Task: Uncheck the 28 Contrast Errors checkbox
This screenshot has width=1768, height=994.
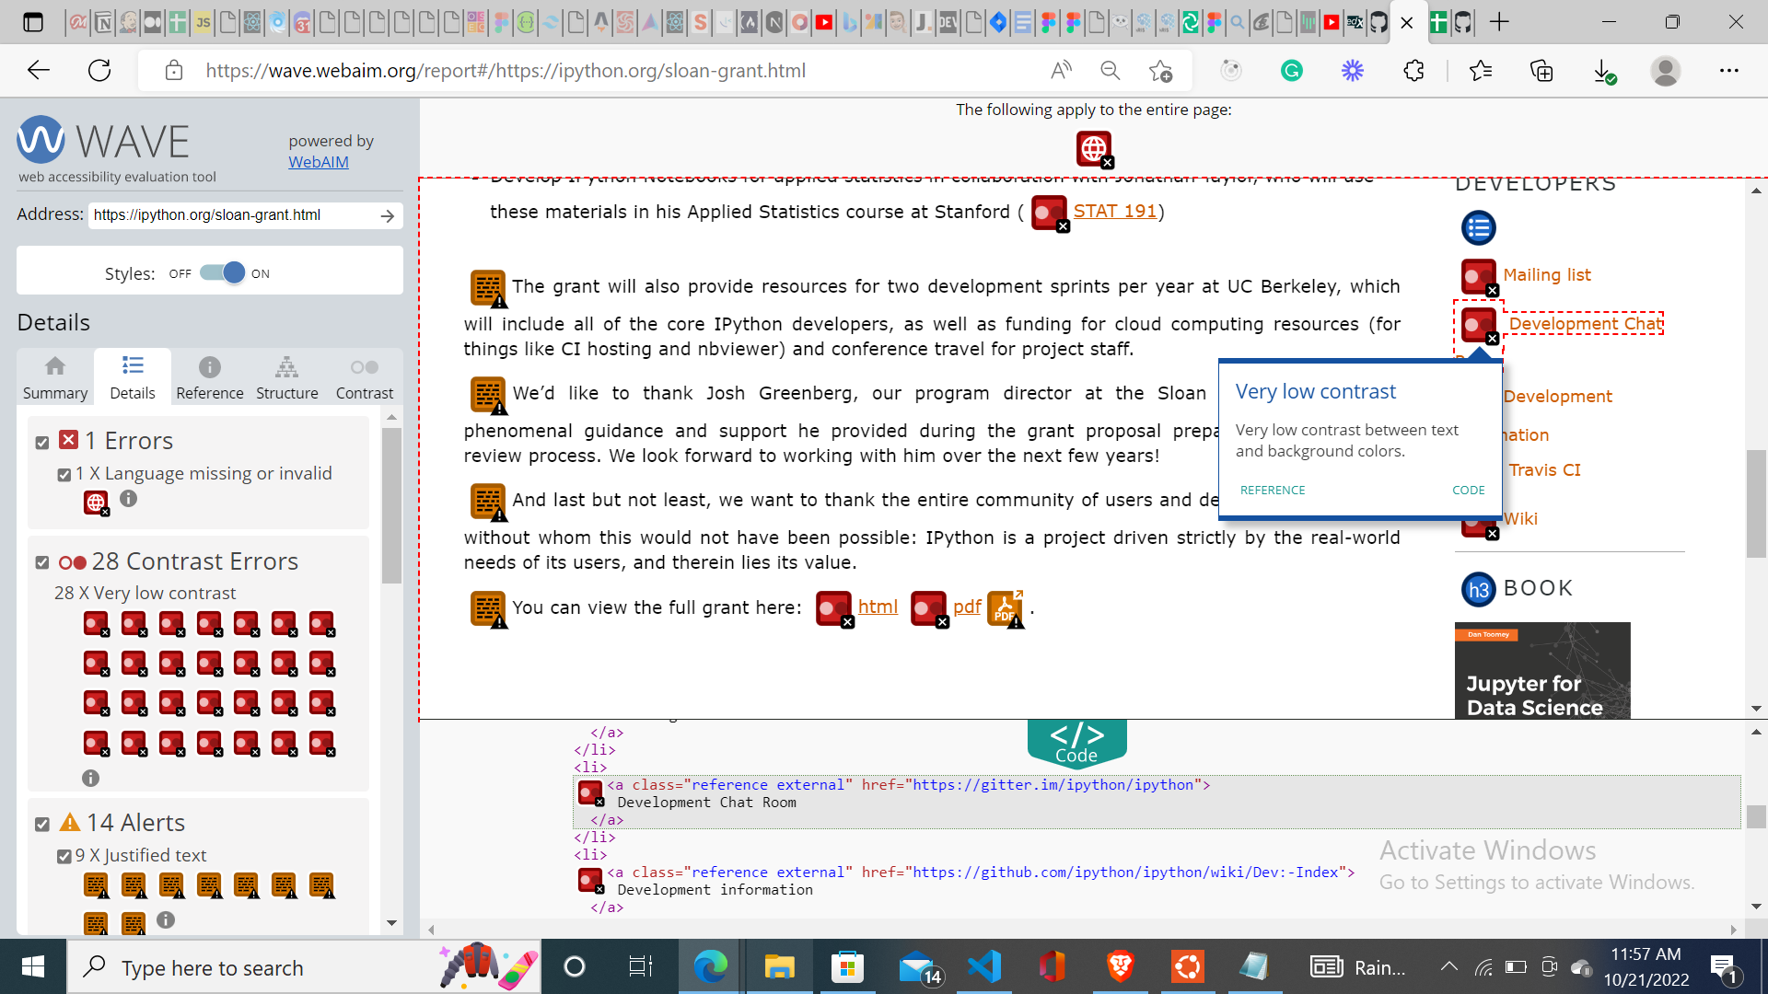Action: pos(42,562)
